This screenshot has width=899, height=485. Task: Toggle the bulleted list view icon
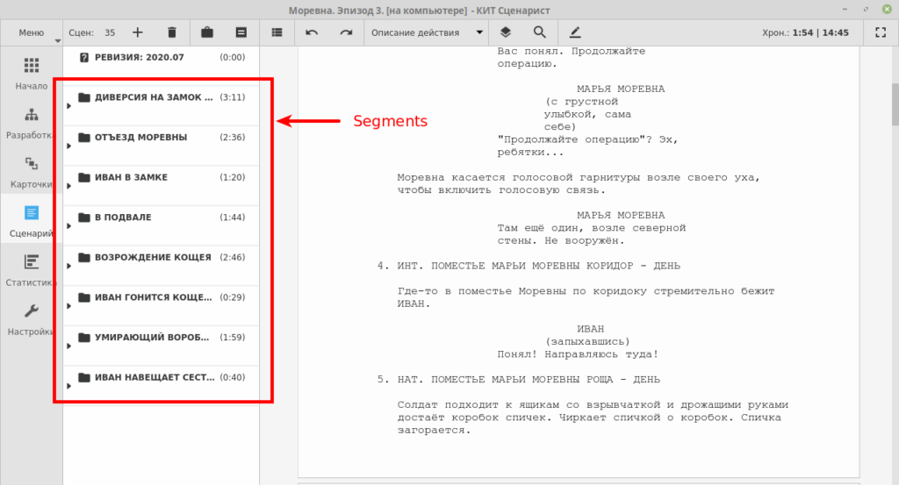click(277, 32)
